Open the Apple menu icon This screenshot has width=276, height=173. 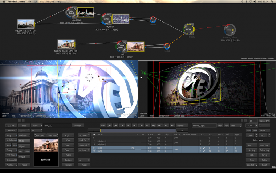coord(4,1)
